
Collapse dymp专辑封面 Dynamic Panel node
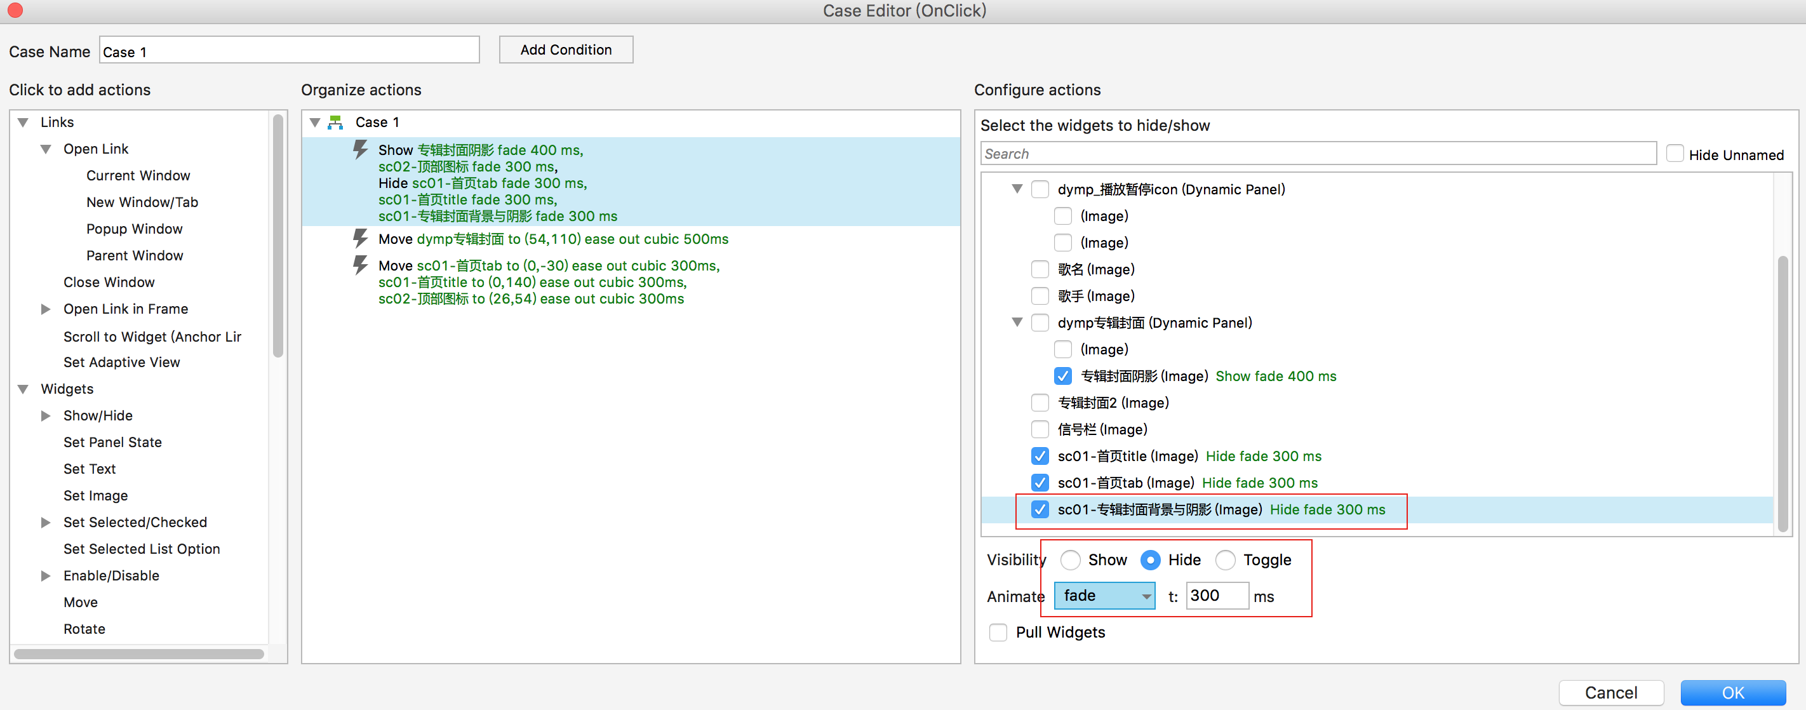coord(1017,323)
